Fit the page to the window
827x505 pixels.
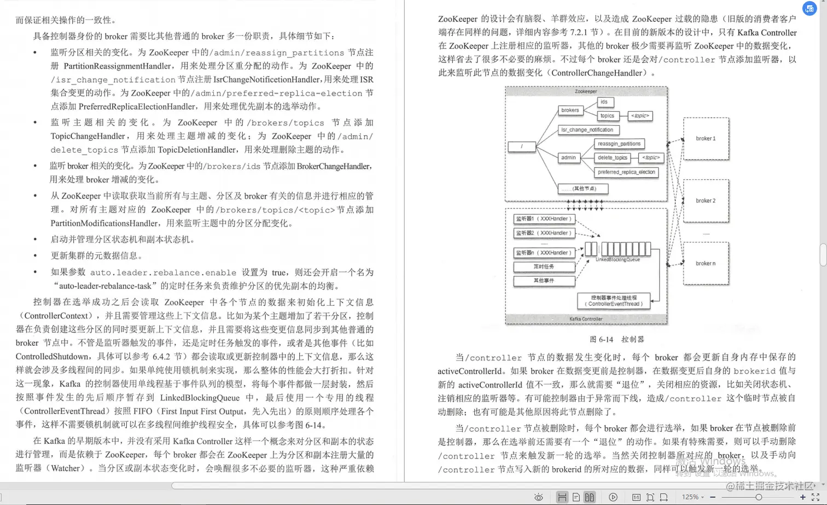pyautogui.click(x=650, y=498)
